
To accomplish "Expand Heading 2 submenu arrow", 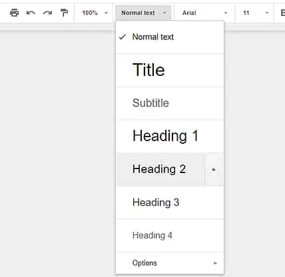I will pos(214,170).
